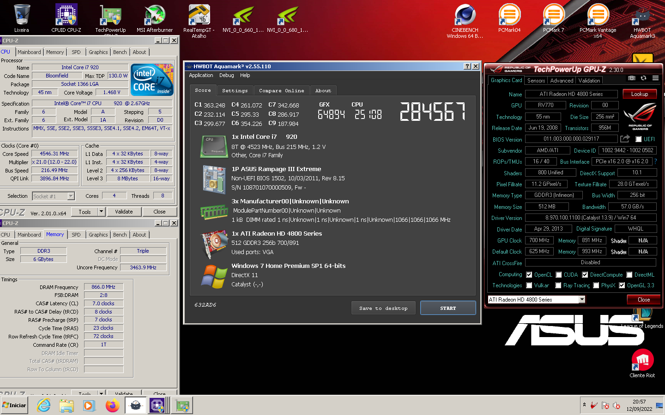Open the Cliente Riot desktop shortcut
This screenshot has width=665, height=415.
tap(642, 363)
